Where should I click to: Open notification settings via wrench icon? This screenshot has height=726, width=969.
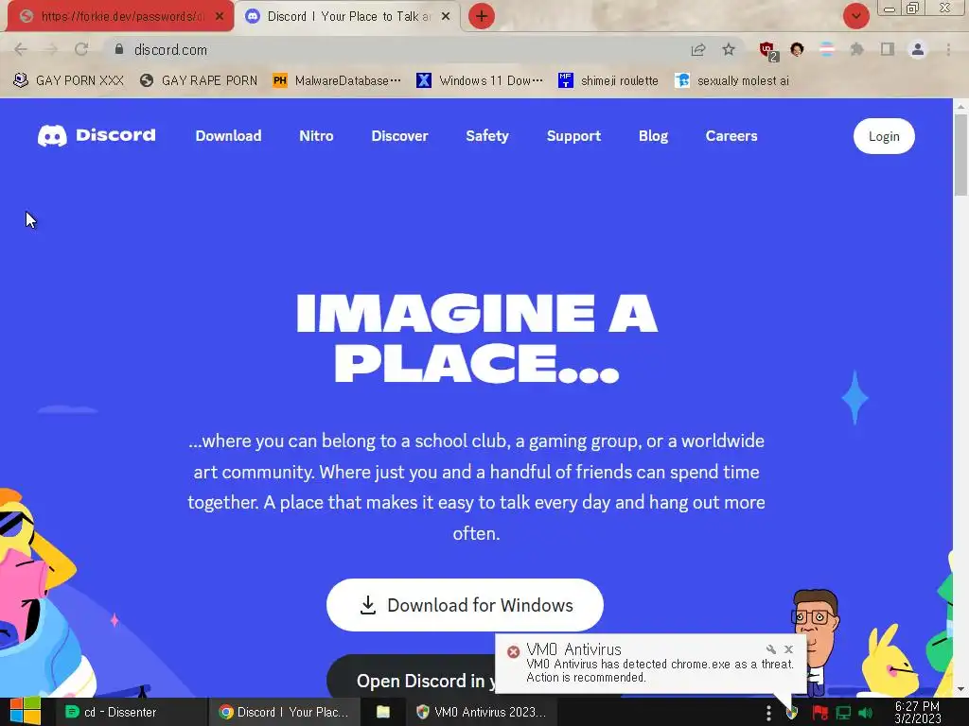[770, 648]
